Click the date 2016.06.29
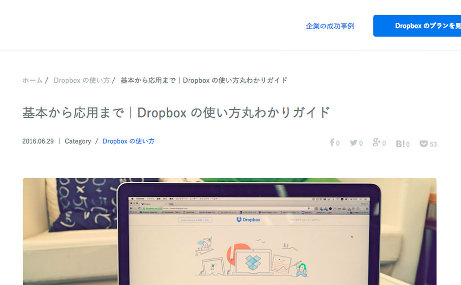The height and width of the screenshot is (285, 461). [38, 141]
